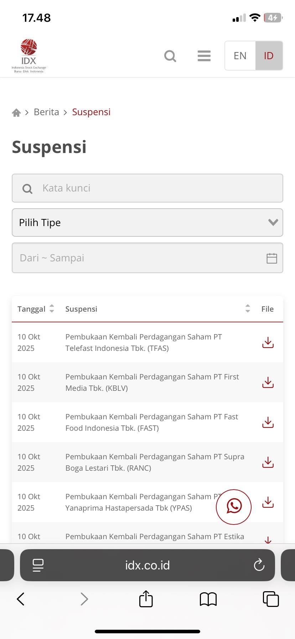Go to home via breadcrumb house icon
This screenshot has width=295, height=639.
[16, 113]
